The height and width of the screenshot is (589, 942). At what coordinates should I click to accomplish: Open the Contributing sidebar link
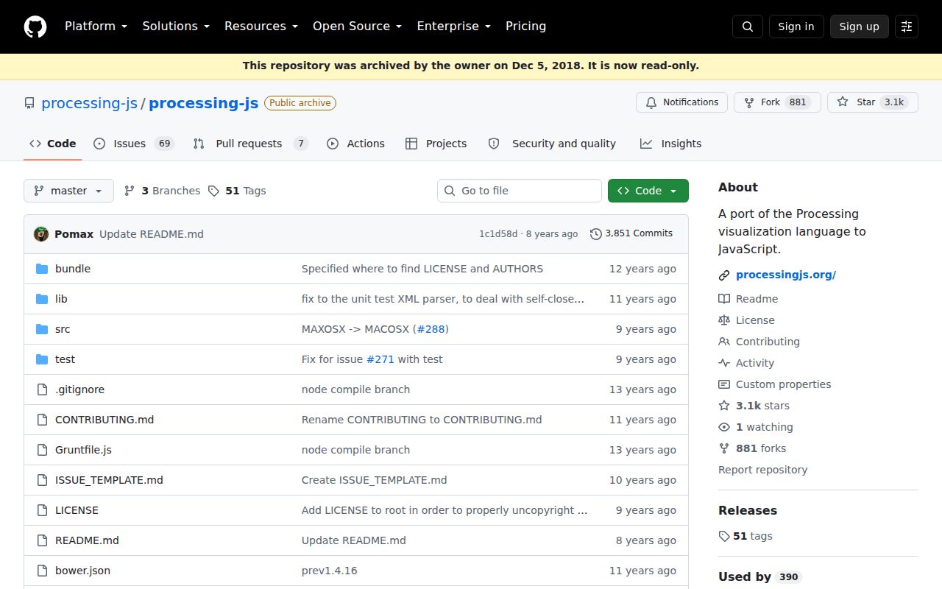(768, 342)
